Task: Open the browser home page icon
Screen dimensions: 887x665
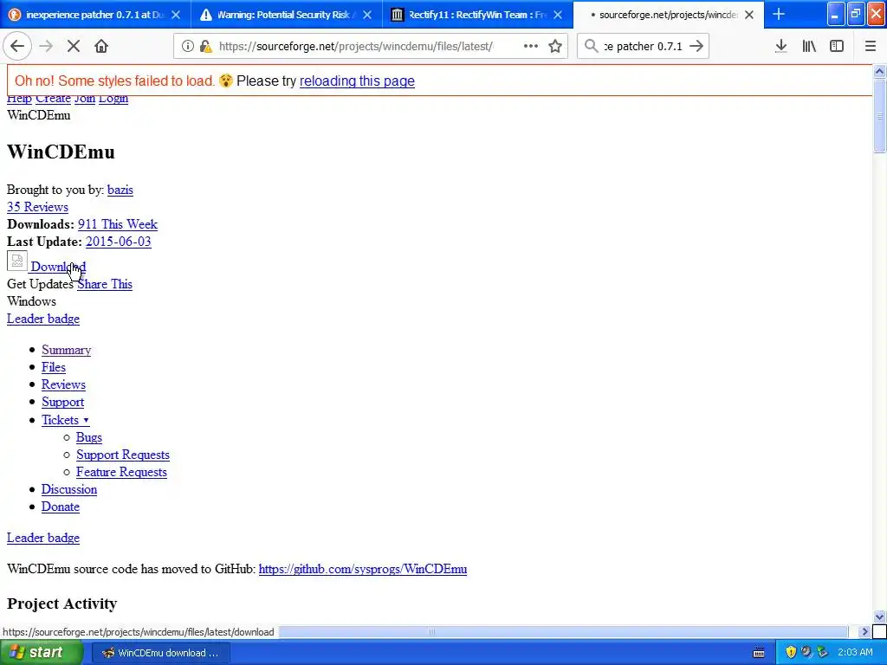Action: click(101, 47)
